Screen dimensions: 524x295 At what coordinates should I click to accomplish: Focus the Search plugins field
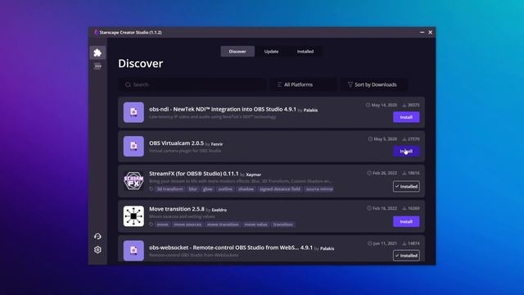[x=192, y=84]
